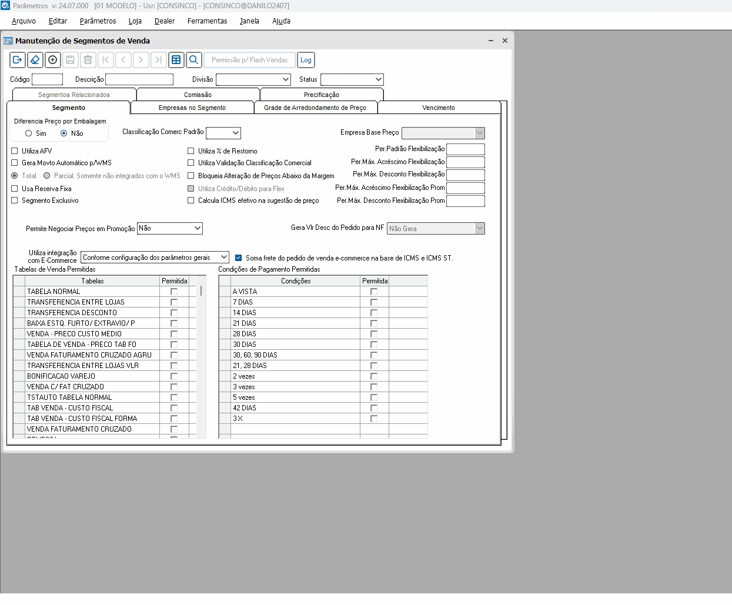
Task: Select Sim for Diferencia Preço por Embalagem
Action: (28, 133)
